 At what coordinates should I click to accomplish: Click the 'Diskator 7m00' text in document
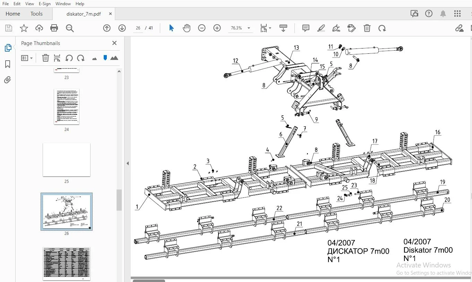pos(428,250)
